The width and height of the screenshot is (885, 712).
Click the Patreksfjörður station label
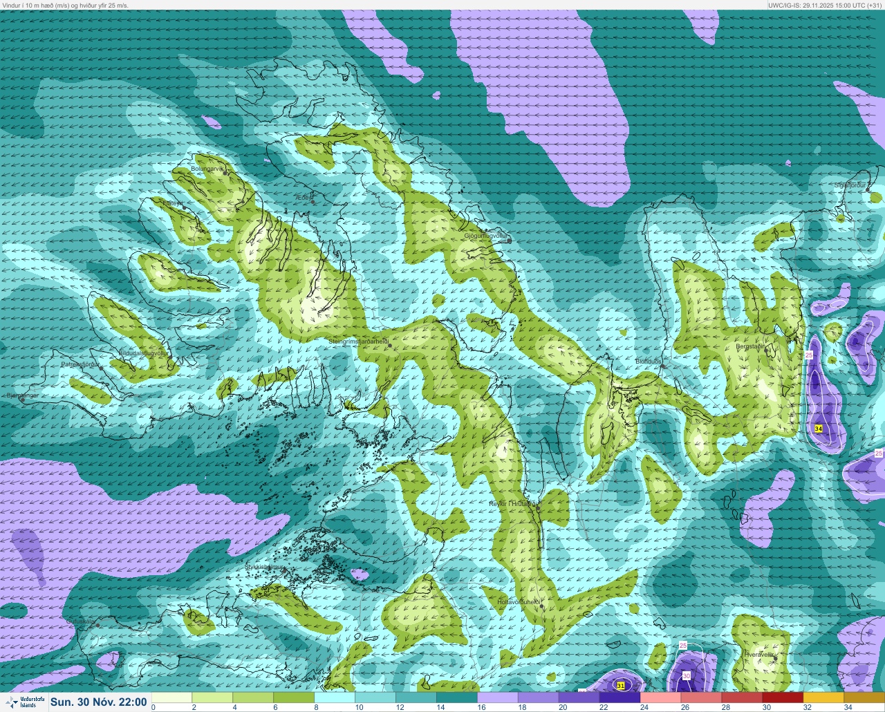pyautogui.click(x=80, y=364)
